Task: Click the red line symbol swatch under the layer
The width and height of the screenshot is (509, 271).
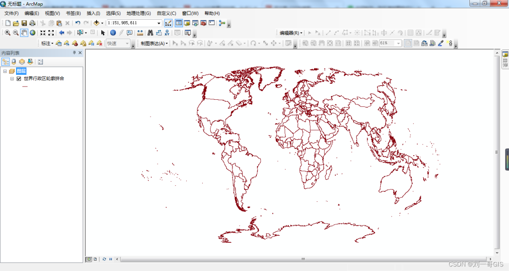Action: (25, 86)
